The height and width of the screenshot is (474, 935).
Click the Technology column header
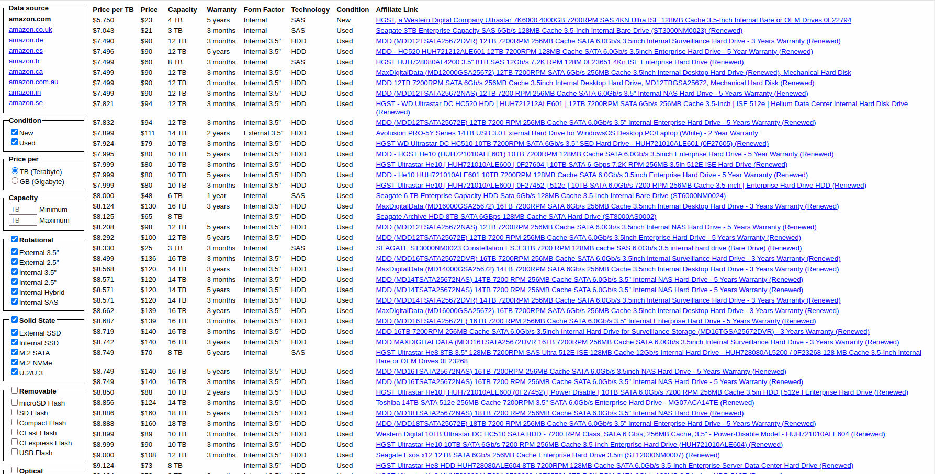pyautogui.click(x=310, y=10)
